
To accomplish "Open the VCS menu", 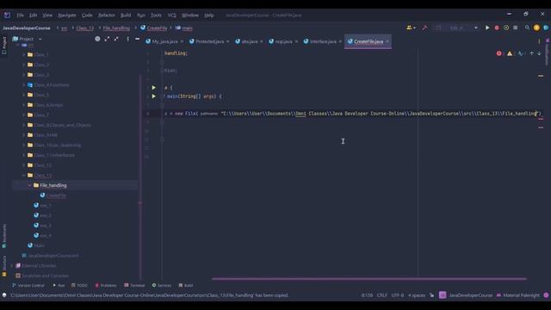I will point(172,15).
